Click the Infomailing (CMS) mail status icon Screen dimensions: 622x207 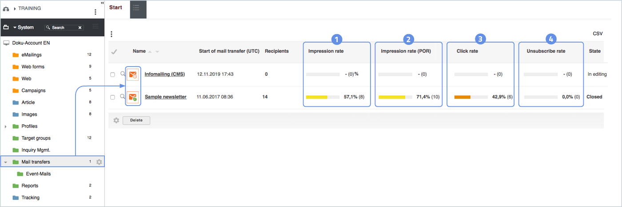[132, 74]
